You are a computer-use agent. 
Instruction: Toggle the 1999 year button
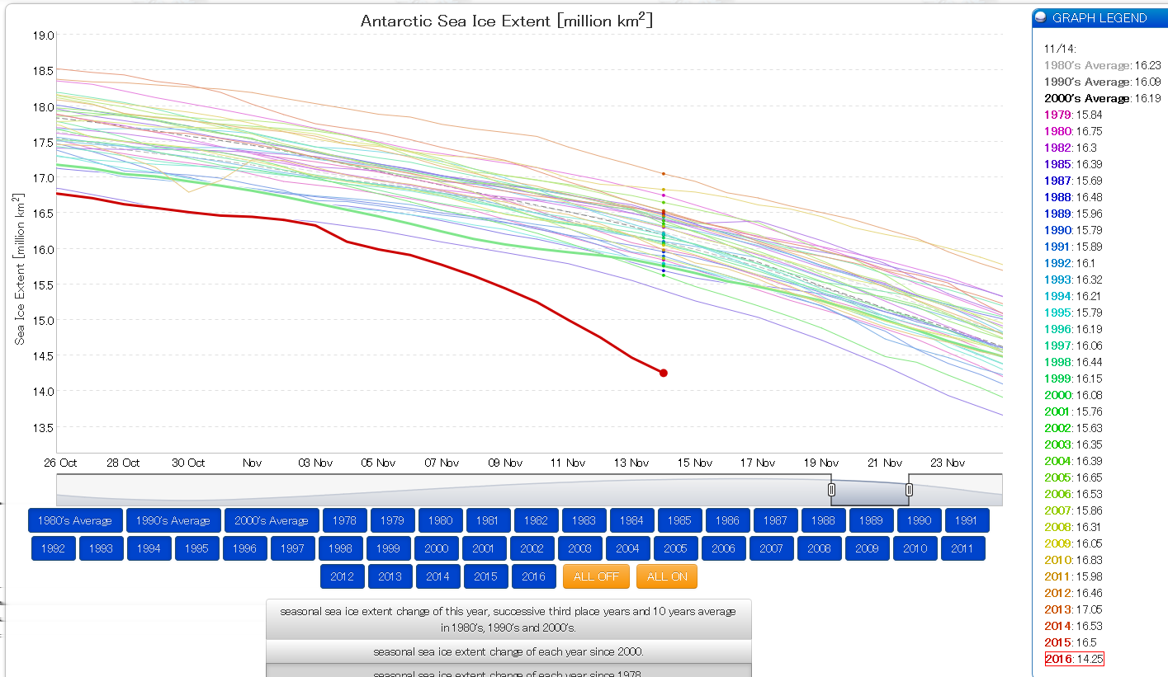pos(388,548)
